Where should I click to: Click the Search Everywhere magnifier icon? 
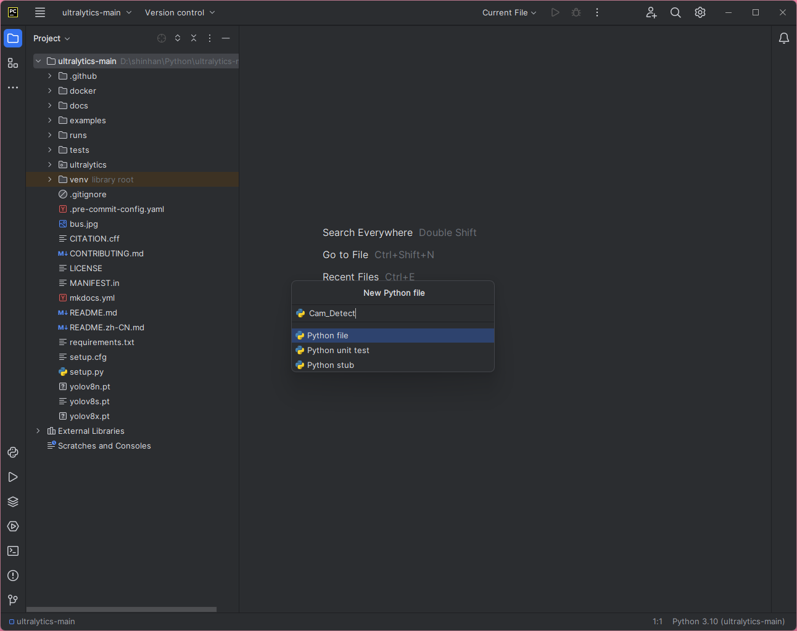click(x=675, y=12)
